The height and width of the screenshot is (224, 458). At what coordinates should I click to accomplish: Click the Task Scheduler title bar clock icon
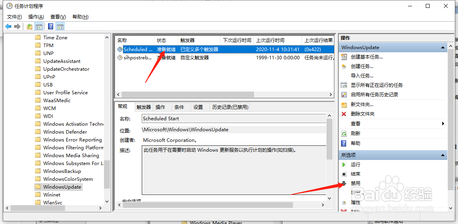pyautogui.click(x=9, y=6)
